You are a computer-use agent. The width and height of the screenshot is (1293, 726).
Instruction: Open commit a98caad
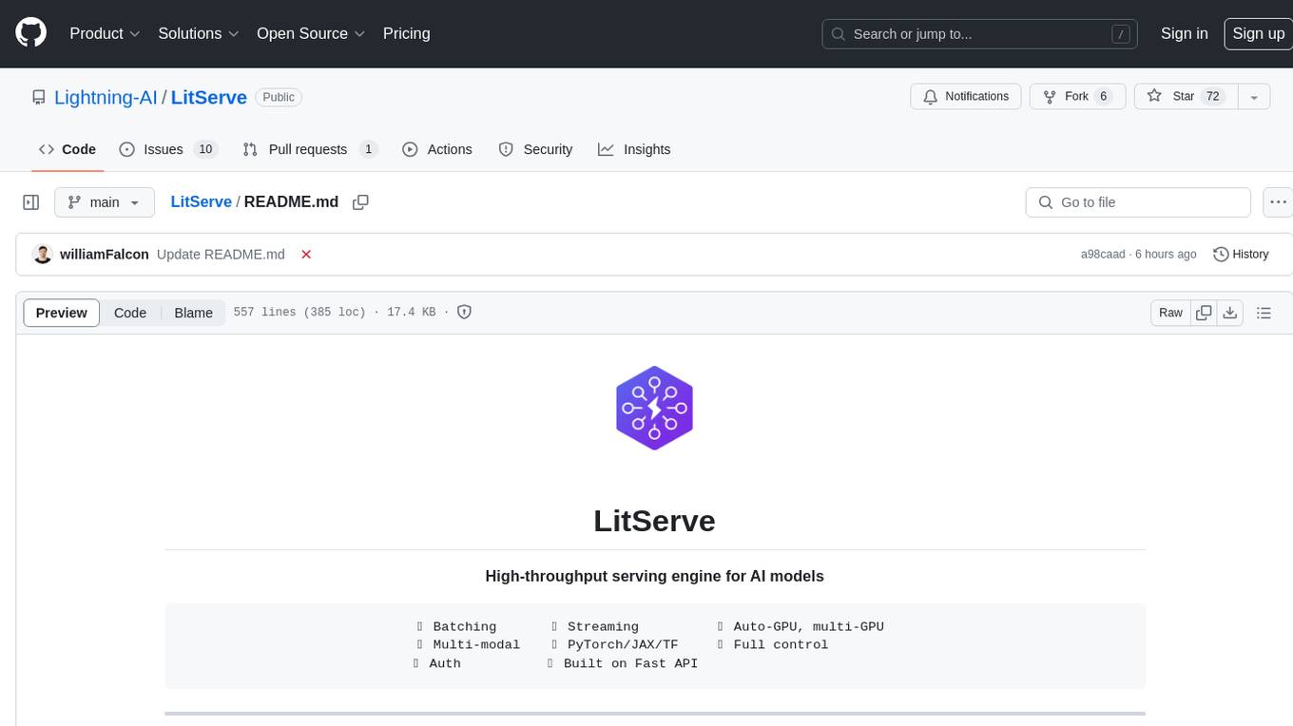point(1103,254)
